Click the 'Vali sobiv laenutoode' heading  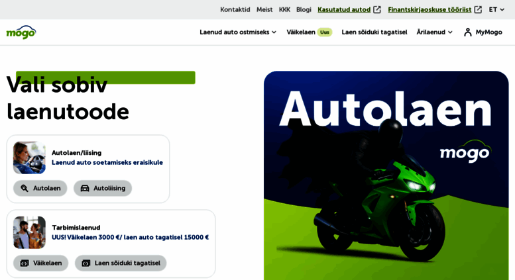click(x=68, y=98)
